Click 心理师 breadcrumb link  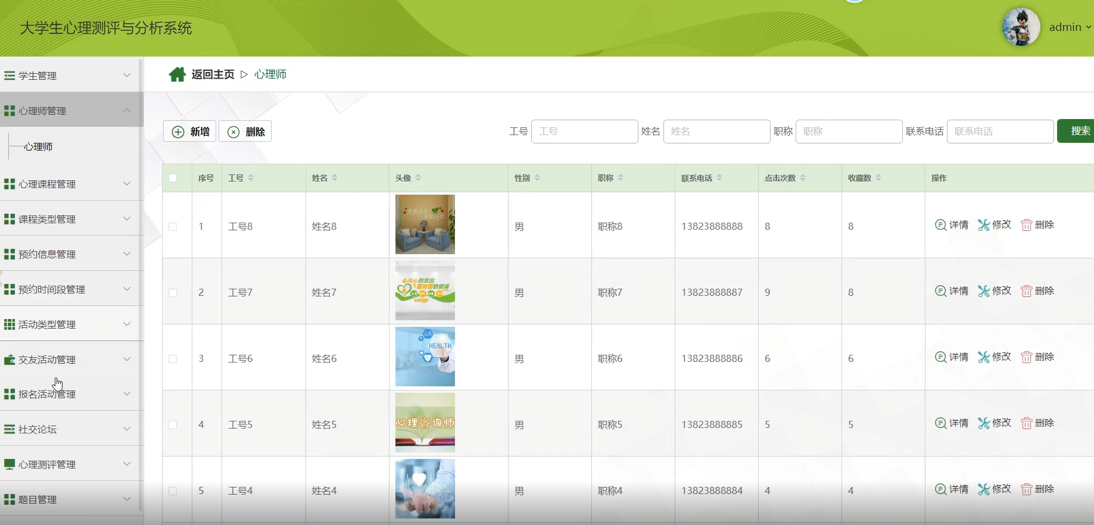coord(270,74)
